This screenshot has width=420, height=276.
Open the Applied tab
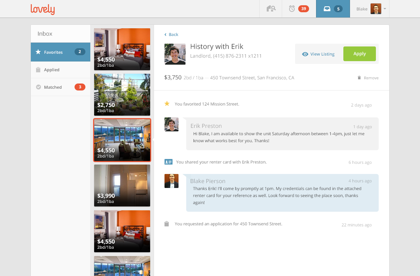click(61, 70)
